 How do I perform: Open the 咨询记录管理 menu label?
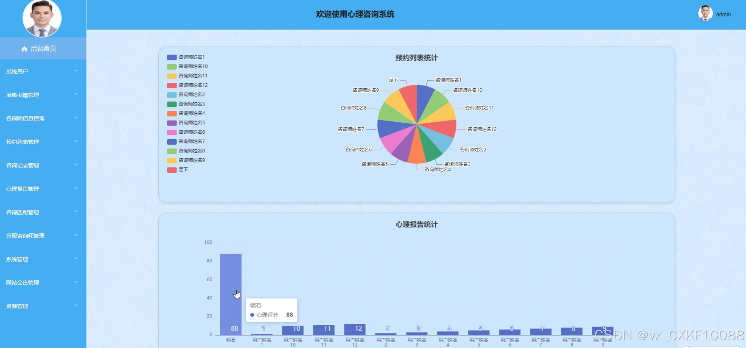pos(22,165)
